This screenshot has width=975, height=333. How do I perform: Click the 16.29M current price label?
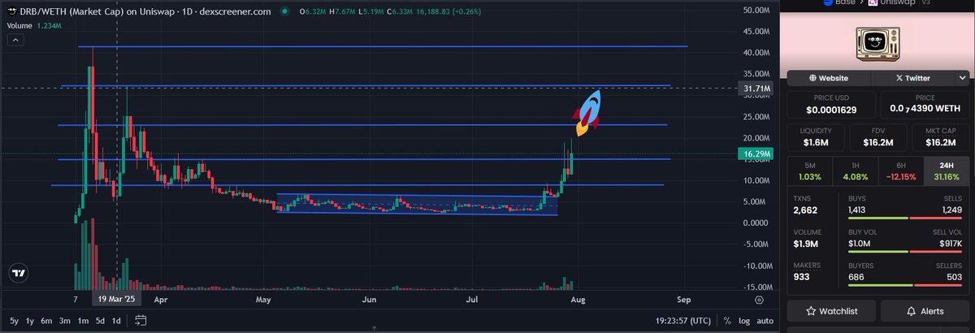pyautogui.click(x=756, y=153)
